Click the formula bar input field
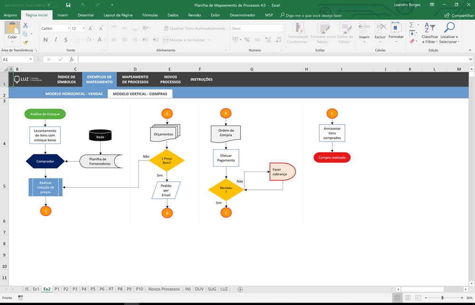The image size is (475, 305). tap(273, 60)
